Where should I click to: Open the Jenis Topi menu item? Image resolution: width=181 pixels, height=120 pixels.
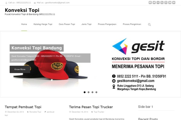click(x=87, y=24)
